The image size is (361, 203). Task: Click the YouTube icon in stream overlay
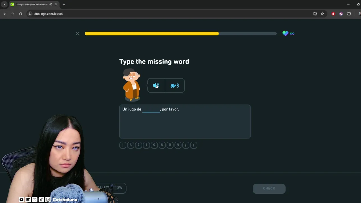point(21,200)
